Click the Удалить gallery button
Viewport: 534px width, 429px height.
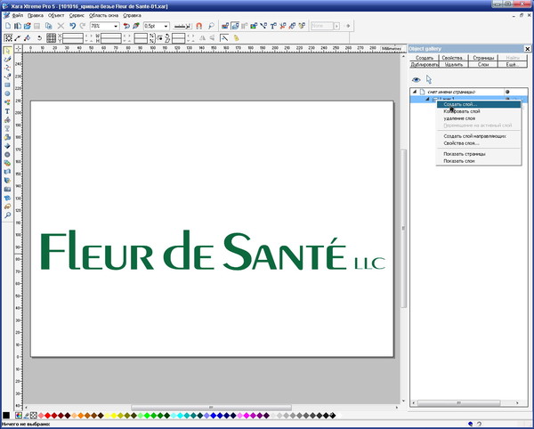pos(454,64)
